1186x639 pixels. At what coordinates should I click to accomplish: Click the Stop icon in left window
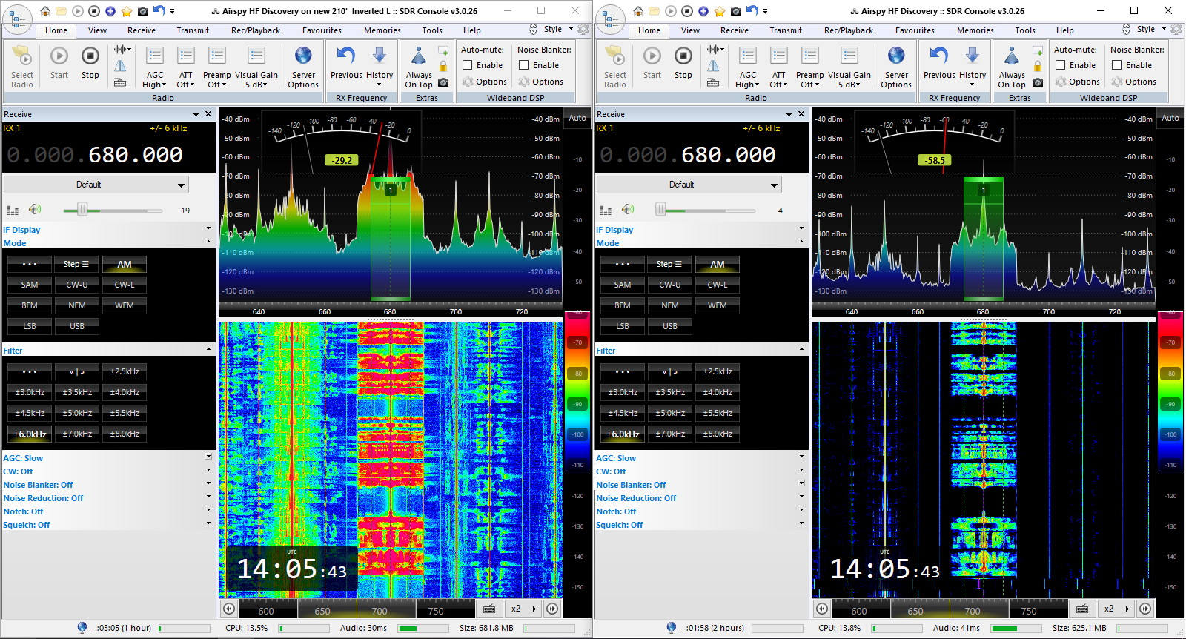(x=90, y=57)
